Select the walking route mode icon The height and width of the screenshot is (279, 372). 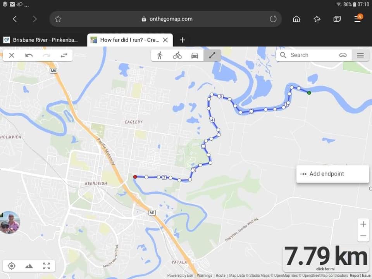[160, 55]
